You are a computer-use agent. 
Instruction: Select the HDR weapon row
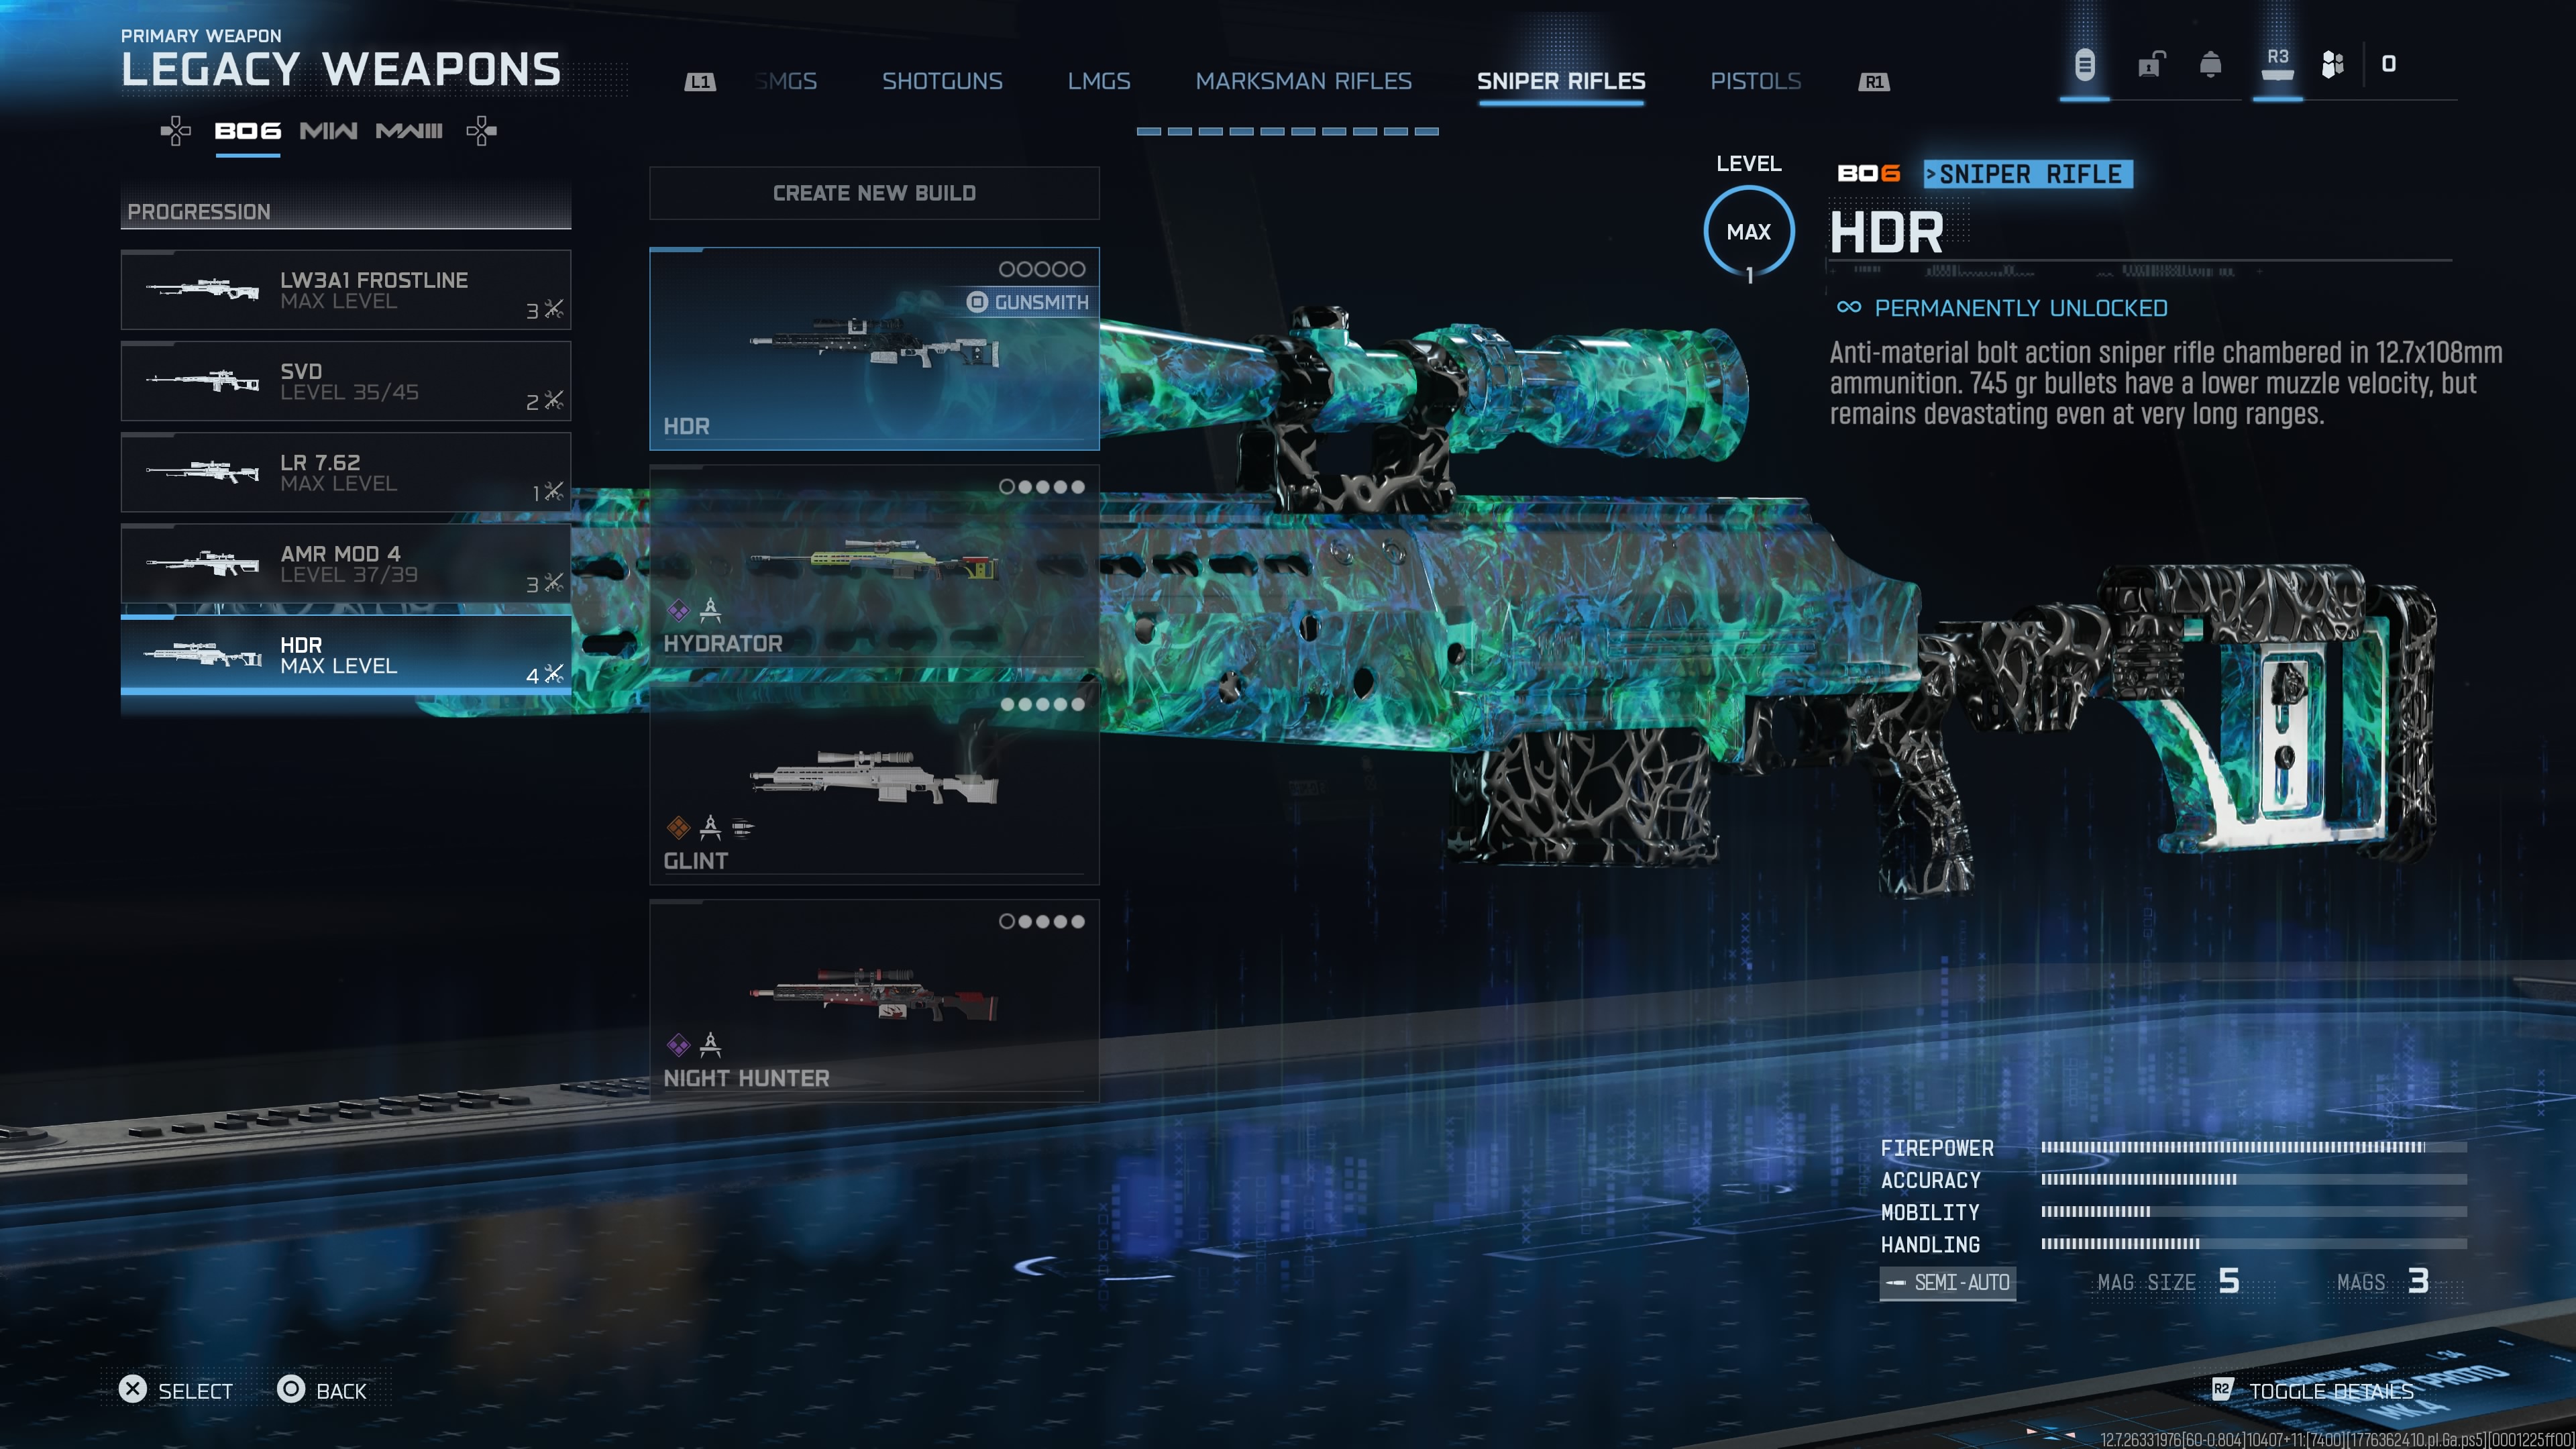(x=346, y=654)
